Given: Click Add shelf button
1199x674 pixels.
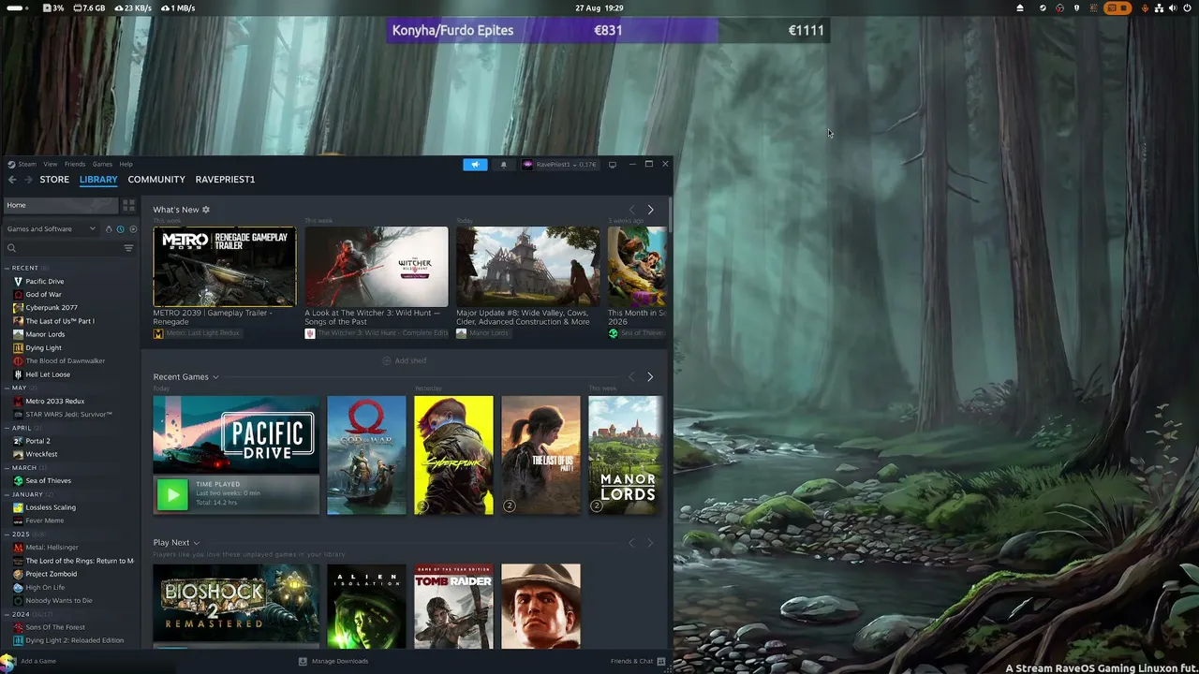Looking at the screenshot, I should 405,361.
